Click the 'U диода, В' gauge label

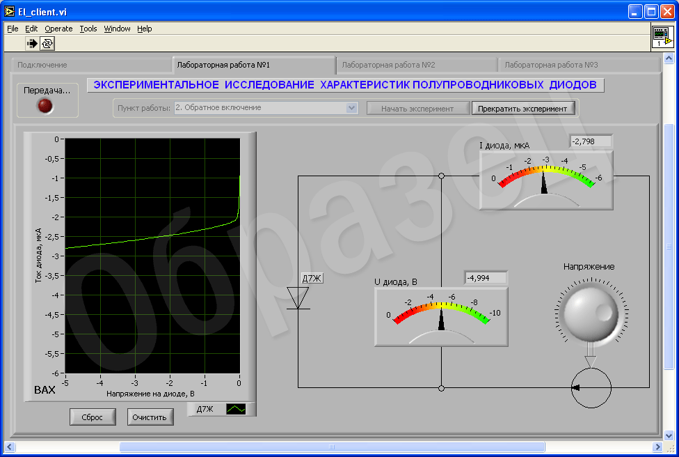pos(395,282)
